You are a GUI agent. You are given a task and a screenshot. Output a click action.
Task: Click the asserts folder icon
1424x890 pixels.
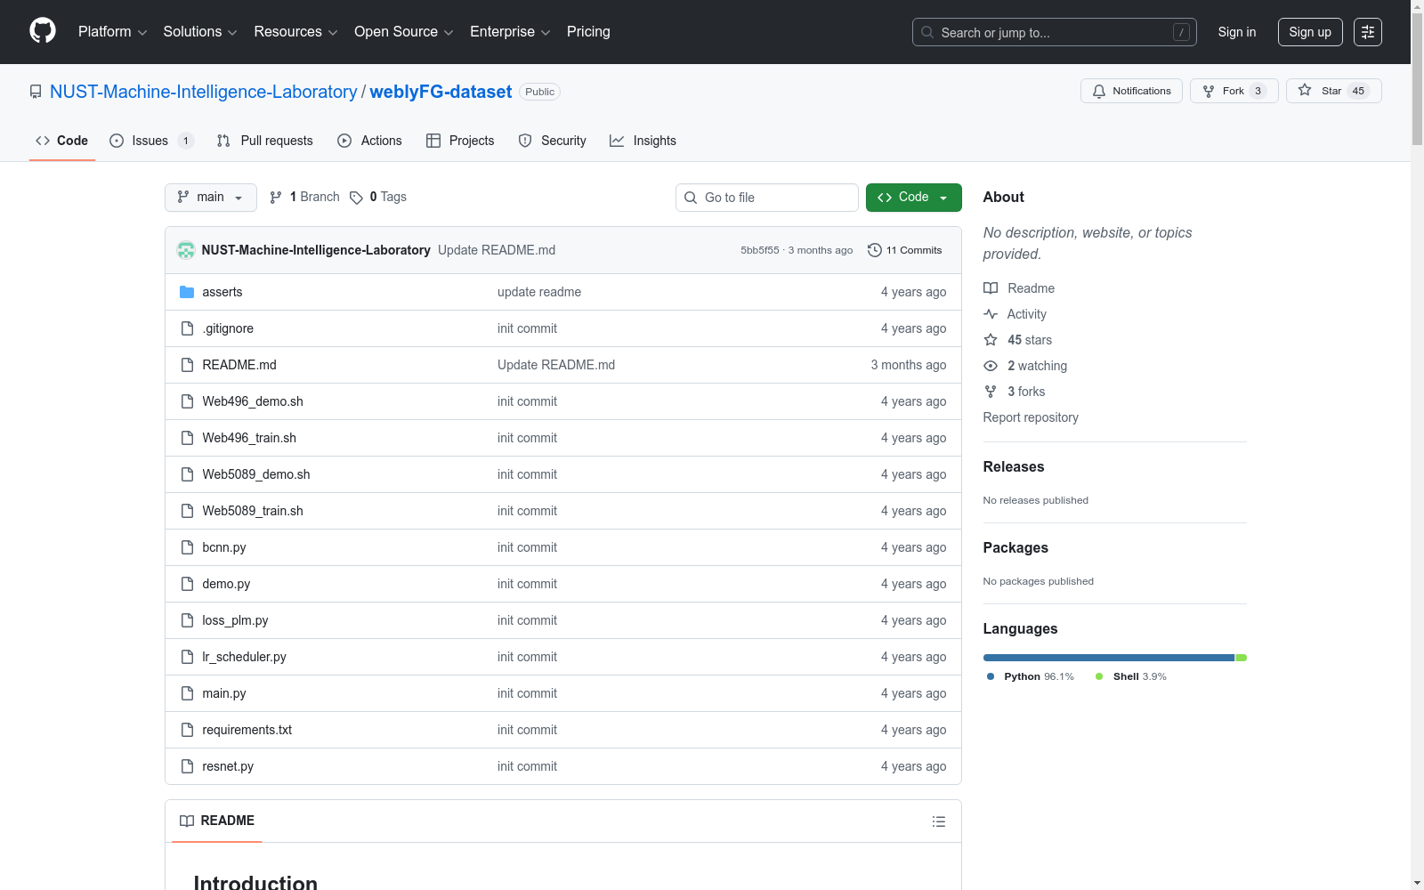pos(187,292)
